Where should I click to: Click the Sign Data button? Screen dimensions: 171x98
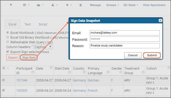[29, 58]
